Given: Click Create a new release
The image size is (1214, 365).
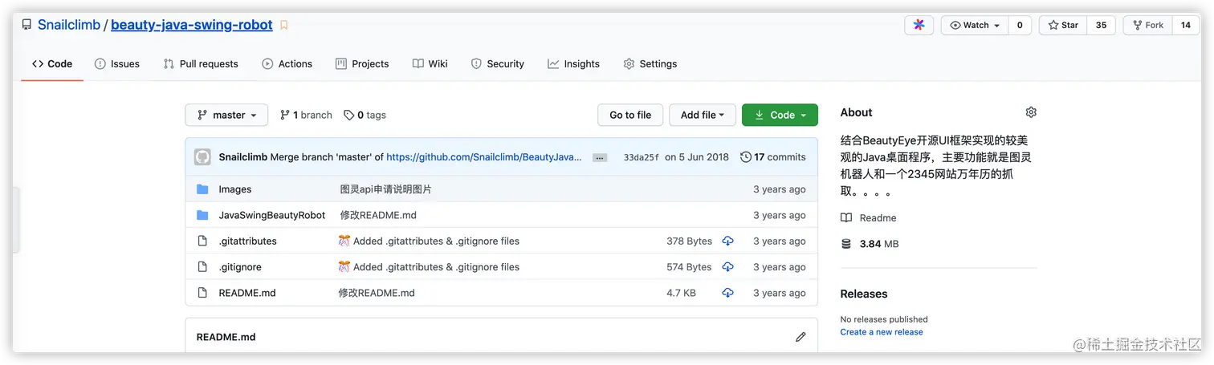Looking at the screenshot, I should pyautogui.click(x=882, y=332).
